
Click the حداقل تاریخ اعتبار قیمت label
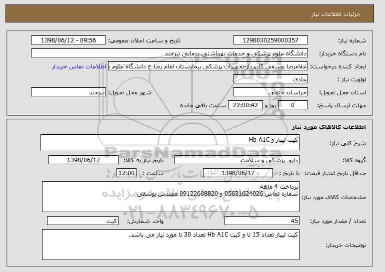(335, 174)
